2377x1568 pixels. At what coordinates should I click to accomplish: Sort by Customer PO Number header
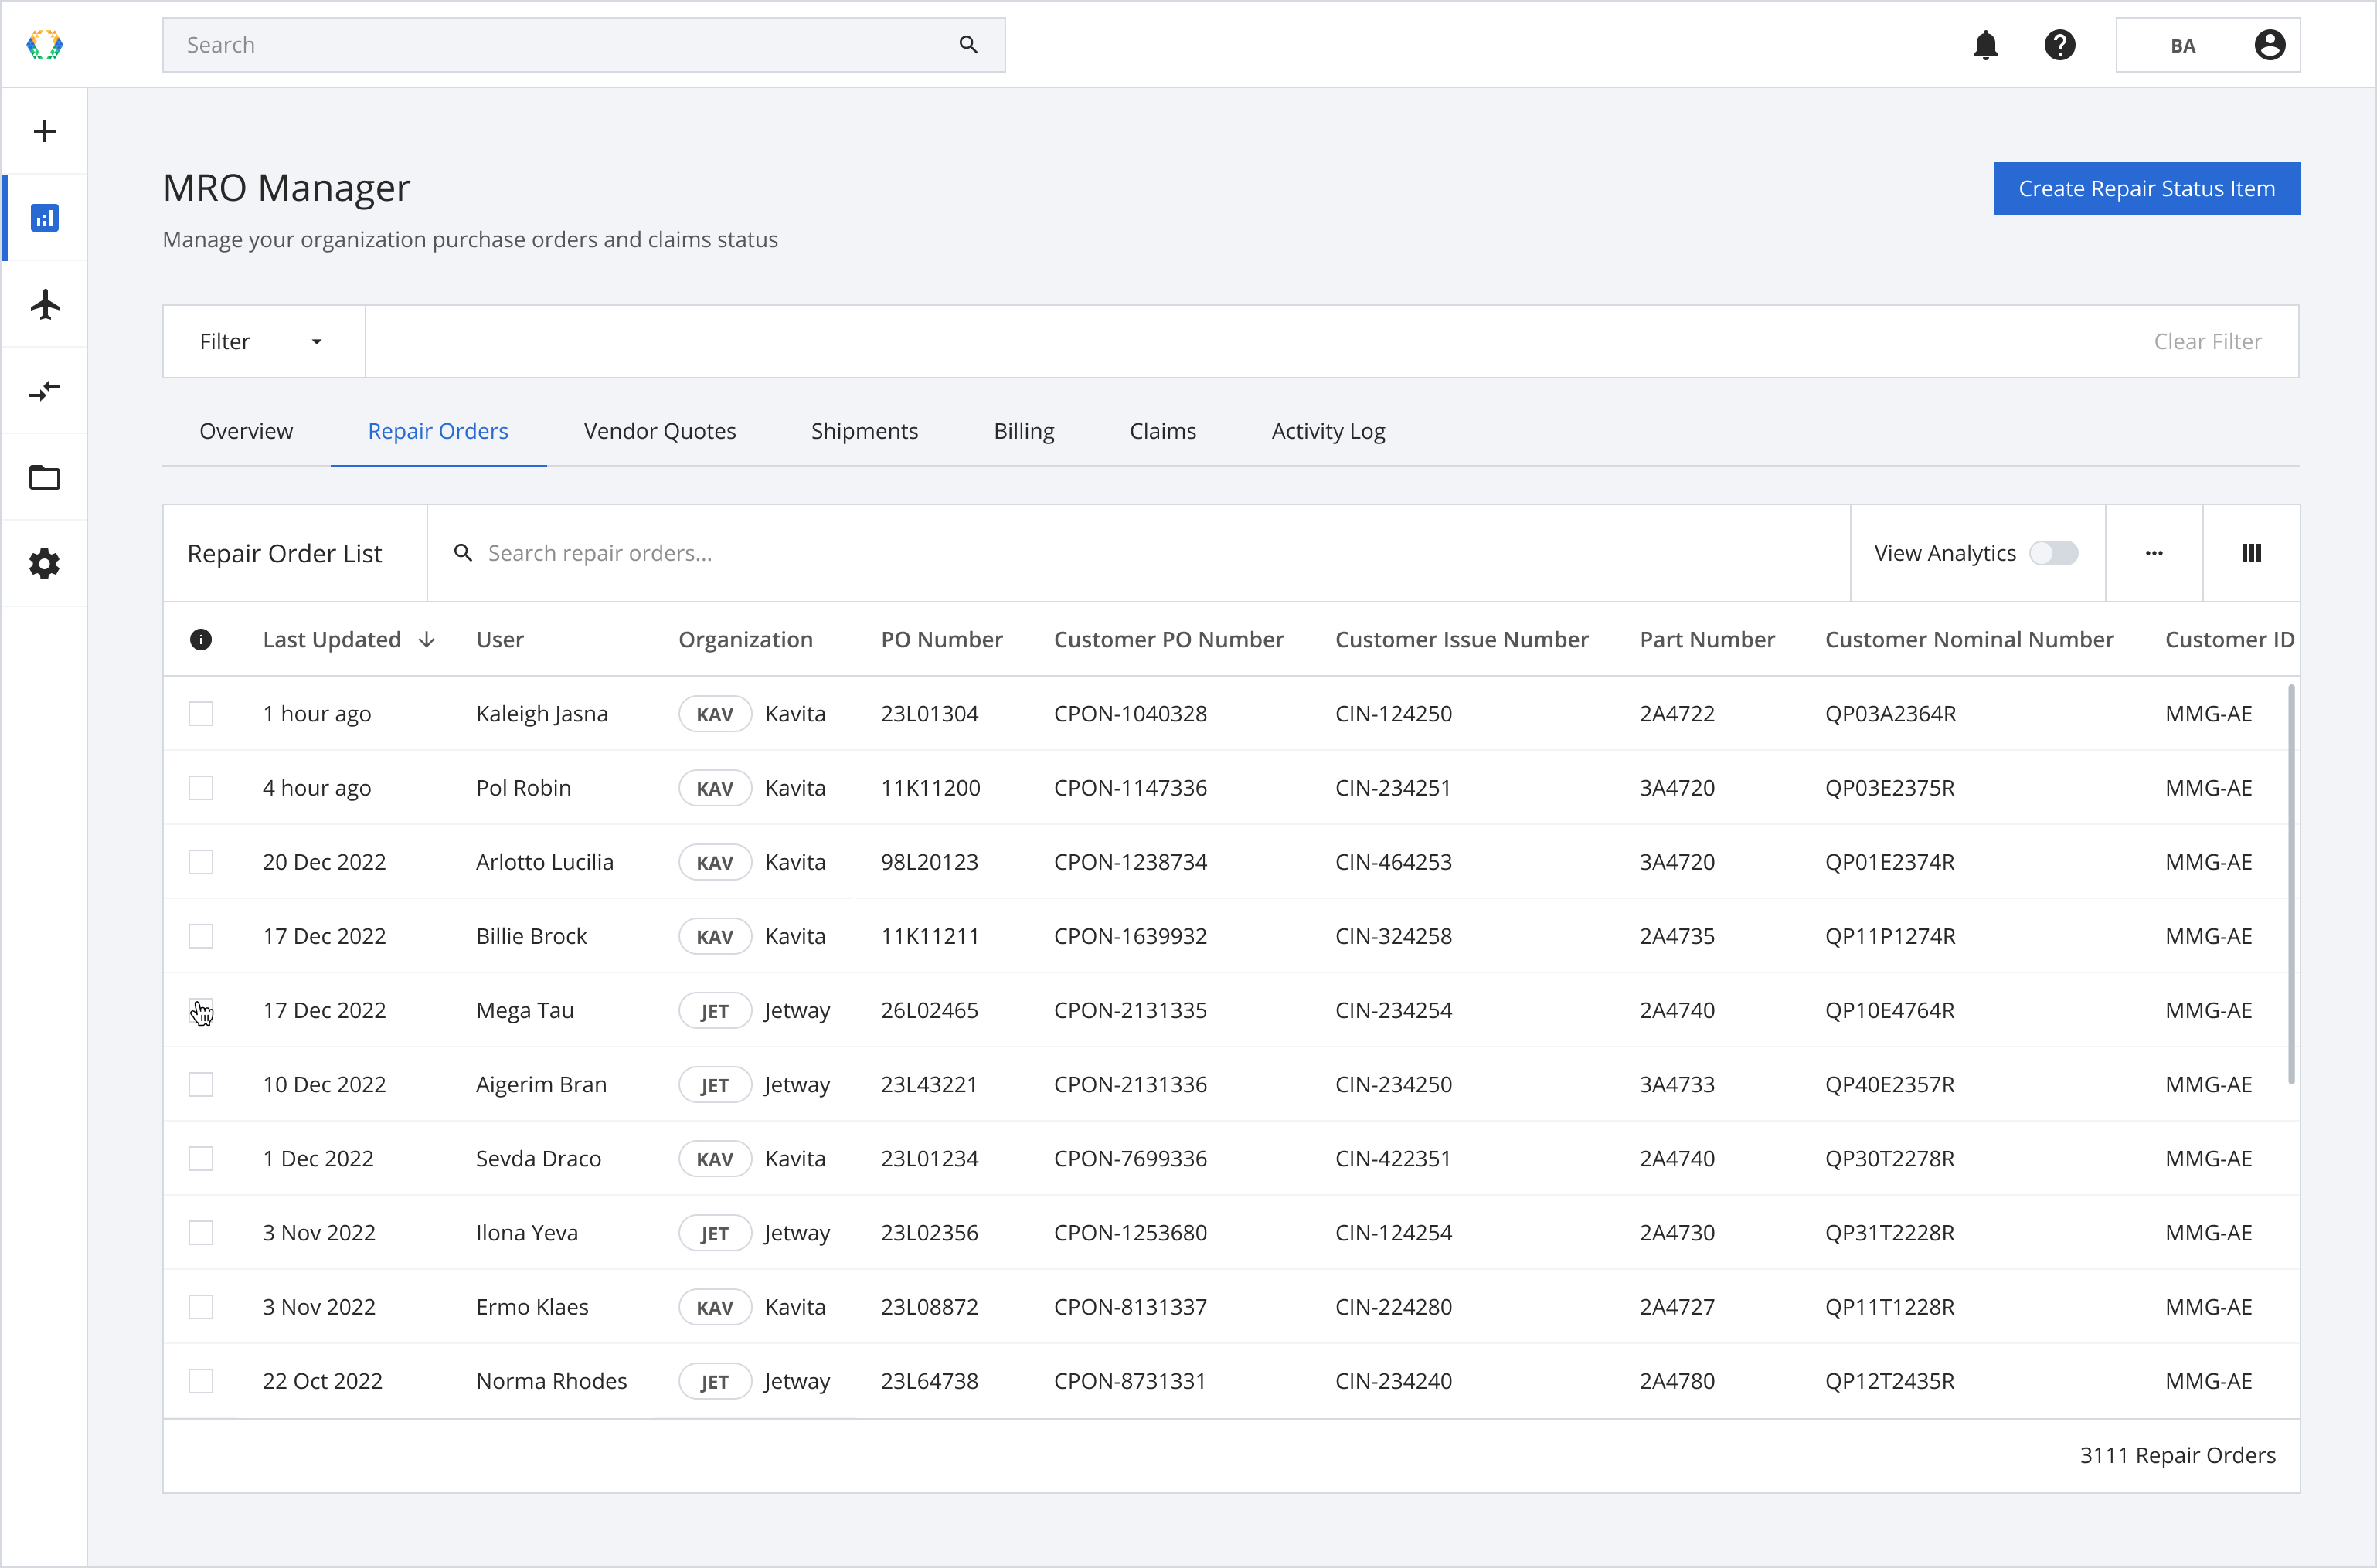(x=1168, y=640)
